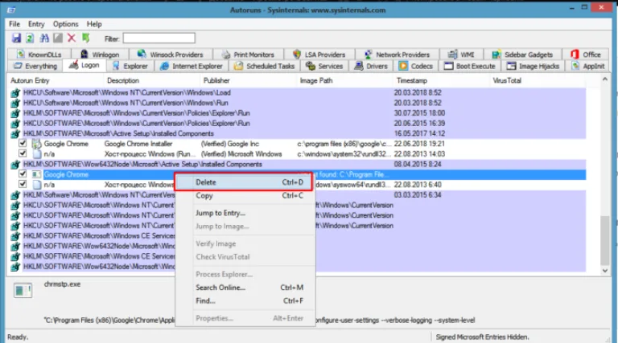The height and width of the screenshot is (343, 618).
Task: Open the Options menu
Action: point(66,24)
